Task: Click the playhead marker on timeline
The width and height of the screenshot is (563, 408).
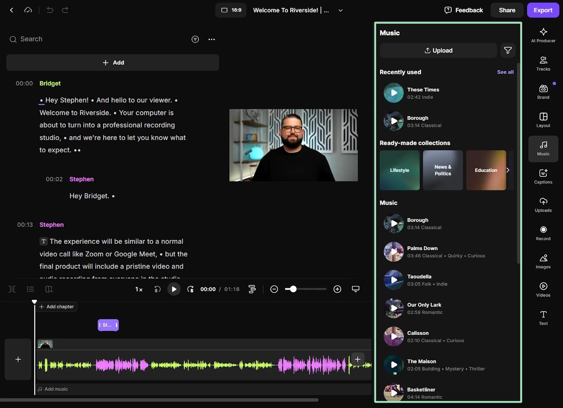Action: (x=34, y=302)
